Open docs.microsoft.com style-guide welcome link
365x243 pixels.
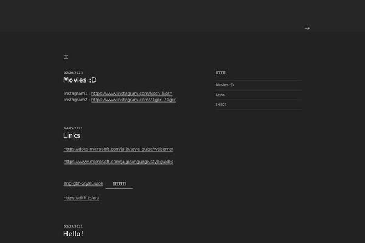[x=118, y=149]
